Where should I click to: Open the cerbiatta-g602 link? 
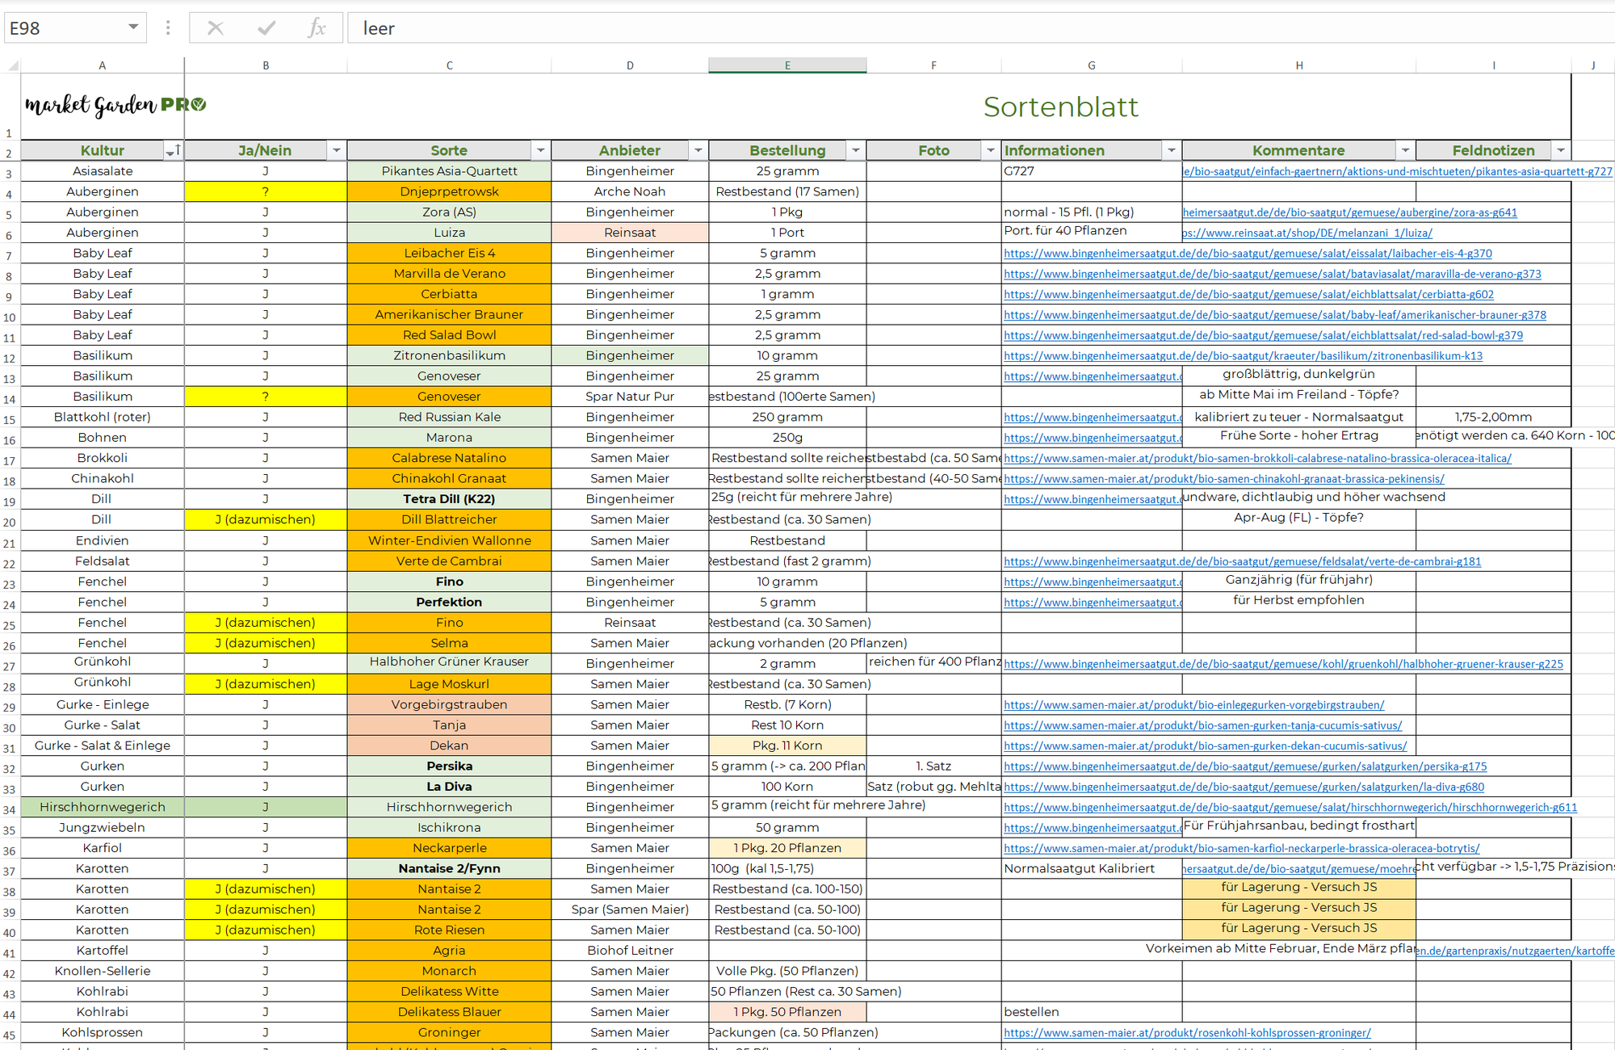1248,295
